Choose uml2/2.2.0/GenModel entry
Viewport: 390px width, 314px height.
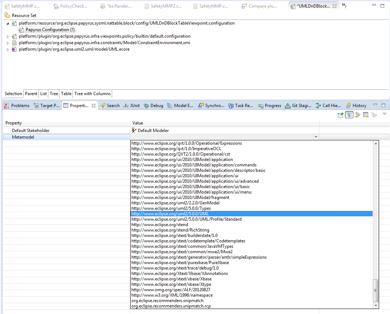coord(251,203)
